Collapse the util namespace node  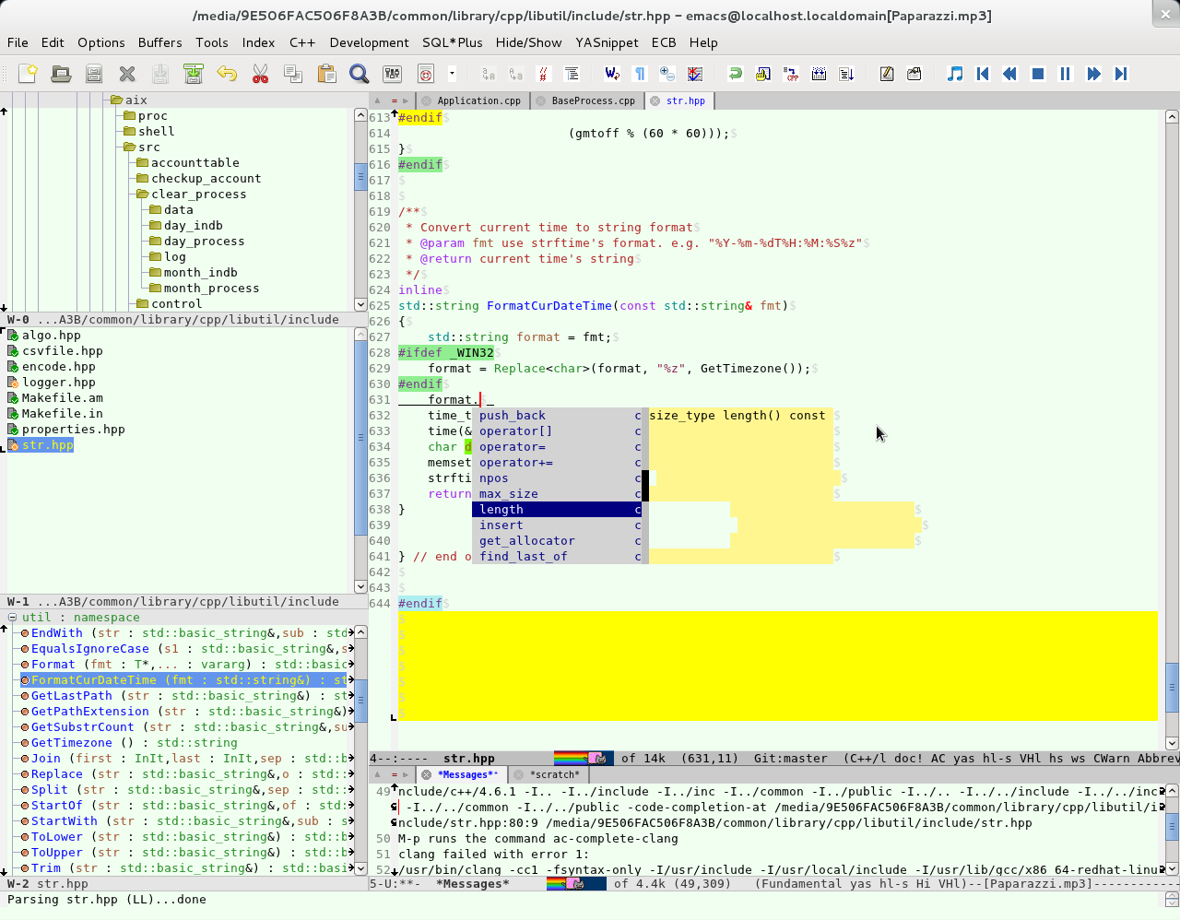12,618
